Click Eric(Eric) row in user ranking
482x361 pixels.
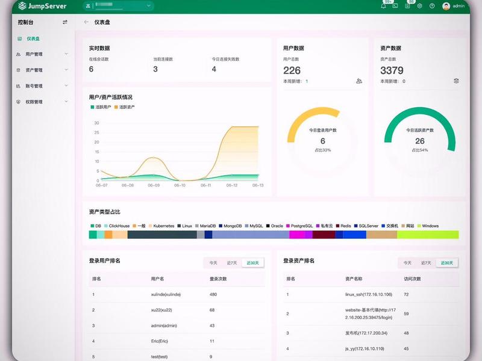click(177, 341)
